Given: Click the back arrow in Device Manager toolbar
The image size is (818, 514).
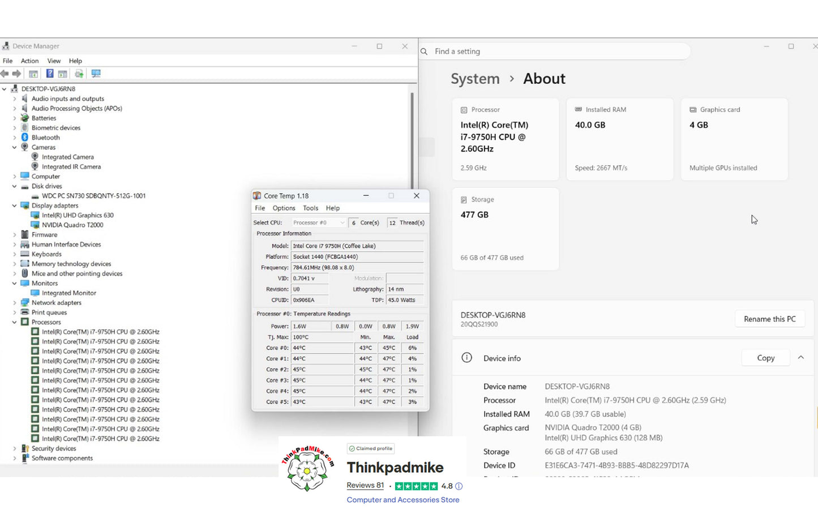Looking at the screenshot, I should (x=5, y=74).
